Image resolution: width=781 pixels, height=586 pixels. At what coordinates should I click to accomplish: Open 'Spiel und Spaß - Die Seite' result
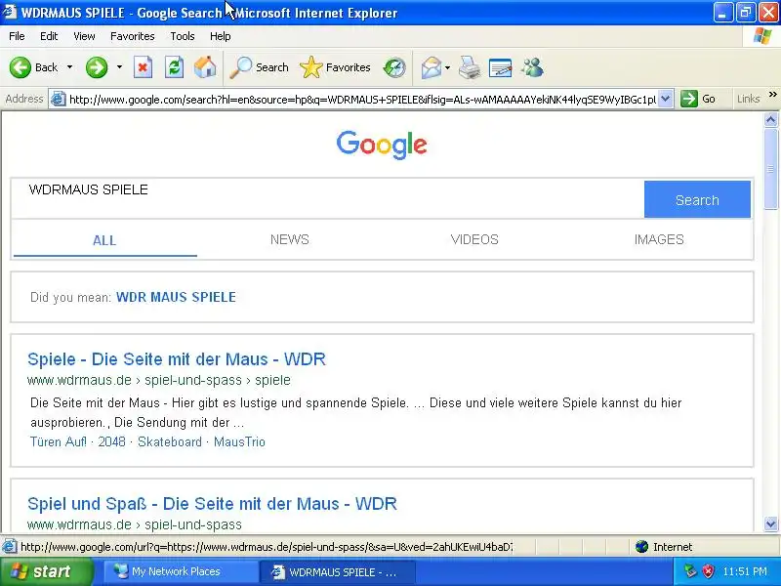pyautogui.click(x=212, y=504)
